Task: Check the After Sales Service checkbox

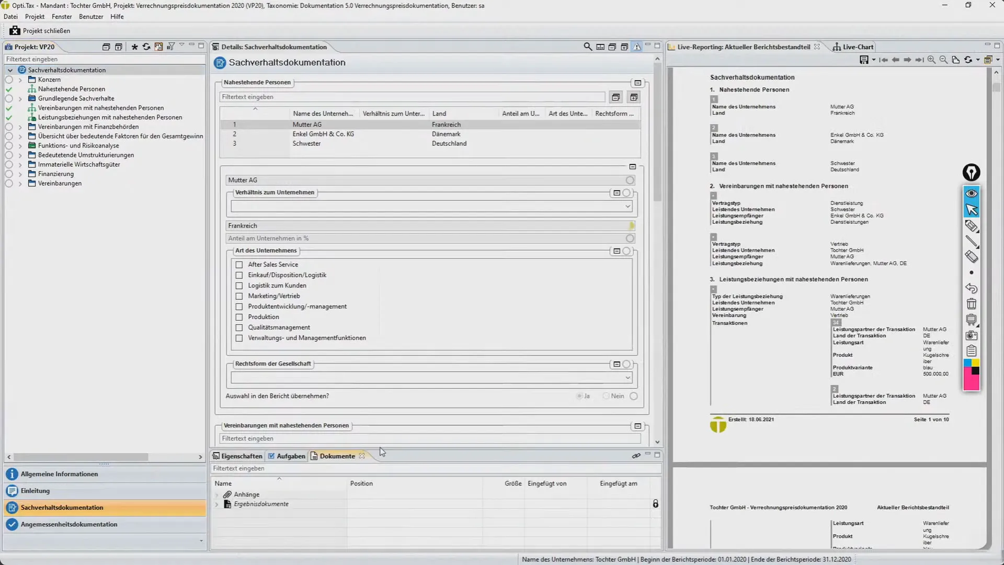Action: (x=239, y=265)
